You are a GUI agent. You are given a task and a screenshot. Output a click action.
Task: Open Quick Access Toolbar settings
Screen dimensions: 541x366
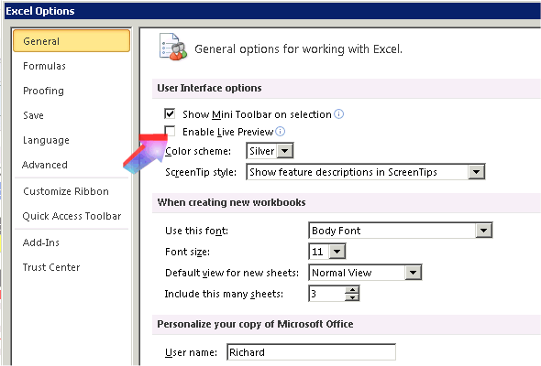[x=72, y=216]
